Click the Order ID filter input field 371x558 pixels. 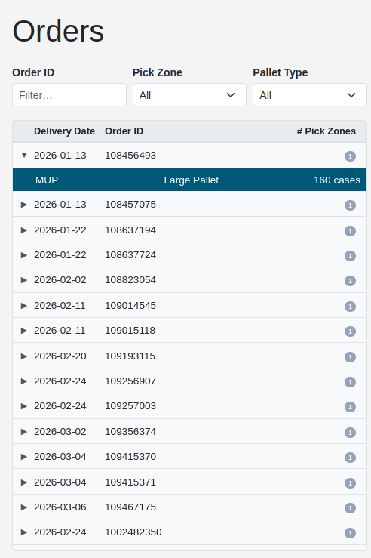[69, 95]
